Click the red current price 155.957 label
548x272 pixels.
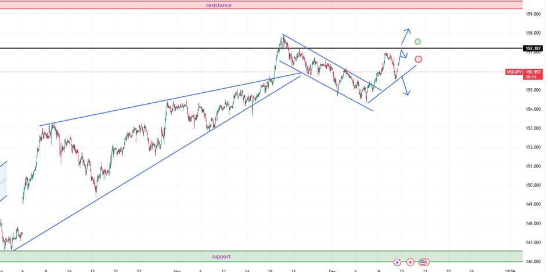click(532, 71)
